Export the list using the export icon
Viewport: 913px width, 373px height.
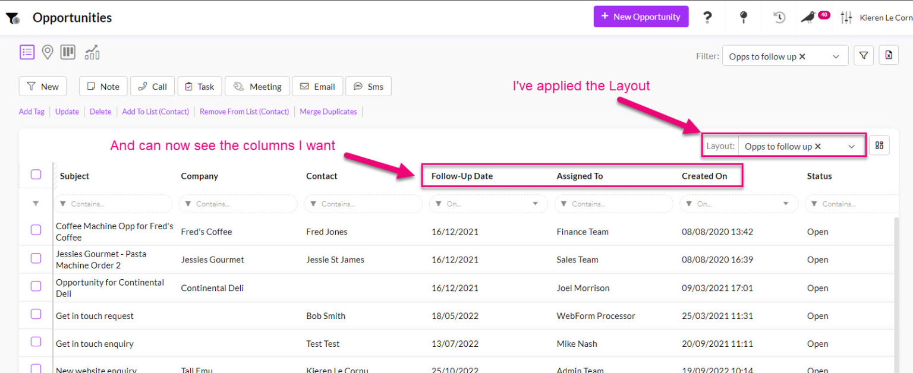tap(889, 55)
